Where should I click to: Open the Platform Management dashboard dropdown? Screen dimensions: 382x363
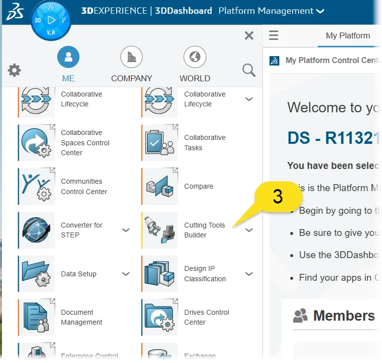pos(320,11)
